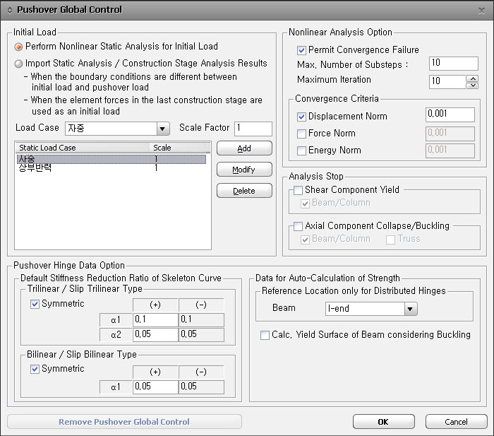This screenshot has height=436, width=494.
Task: Increase Maximum Iteration with up arrow
Action: (472, 78)
